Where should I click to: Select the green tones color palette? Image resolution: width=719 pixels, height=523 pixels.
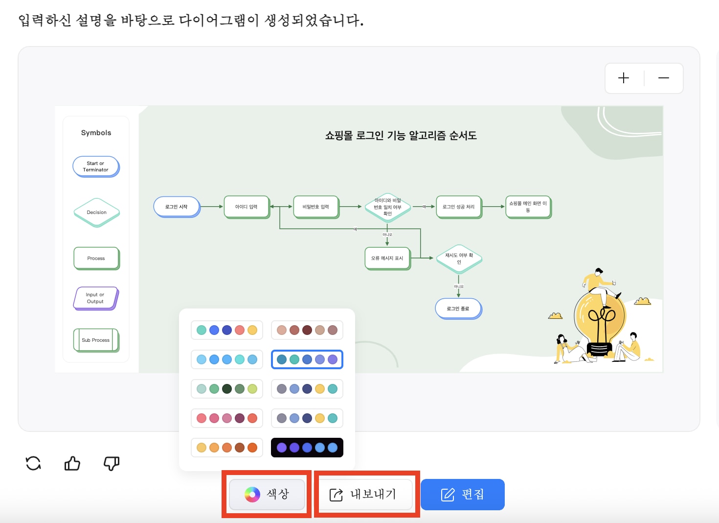click(227, 389)
